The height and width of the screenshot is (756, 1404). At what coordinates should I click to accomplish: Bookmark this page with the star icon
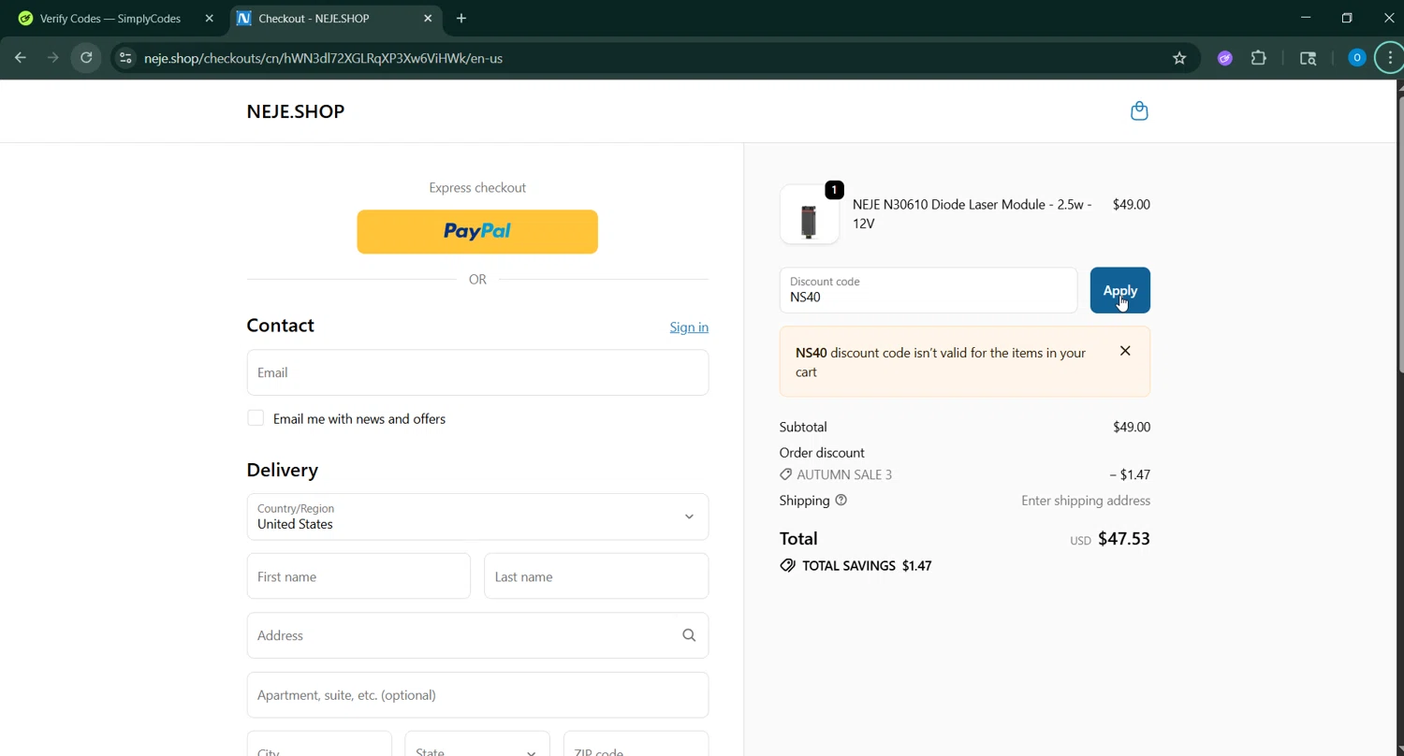click(1179, 58)
